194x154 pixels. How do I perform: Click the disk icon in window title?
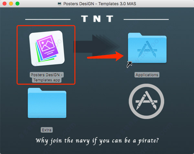[59, 4]
